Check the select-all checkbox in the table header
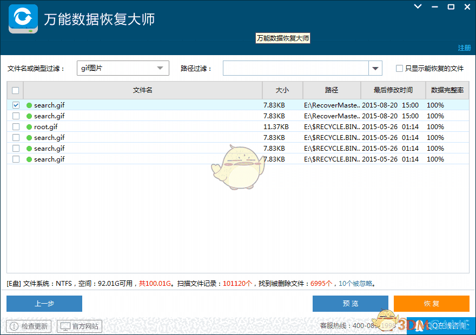The height and width of the screenshot is (335, 476). click(x=15, y=90)
